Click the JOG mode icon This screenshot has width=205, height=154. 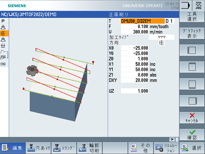[x=198, y=6]
